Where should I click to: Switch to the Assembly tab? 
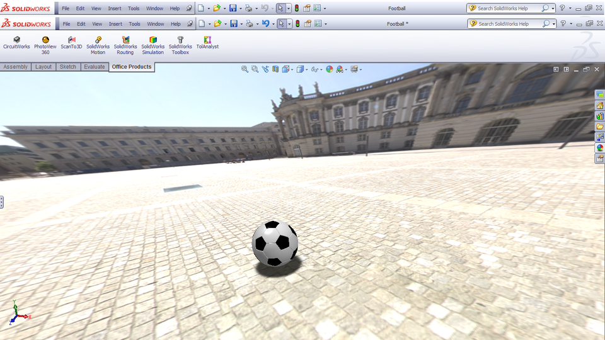coord(15,67)
